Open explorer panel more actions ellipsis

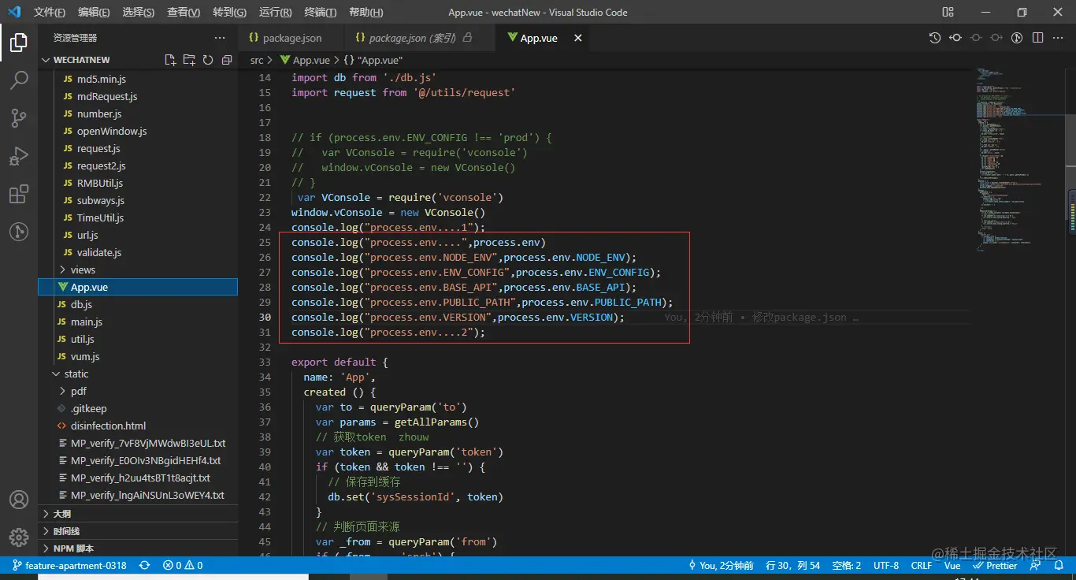pos(219,38)
